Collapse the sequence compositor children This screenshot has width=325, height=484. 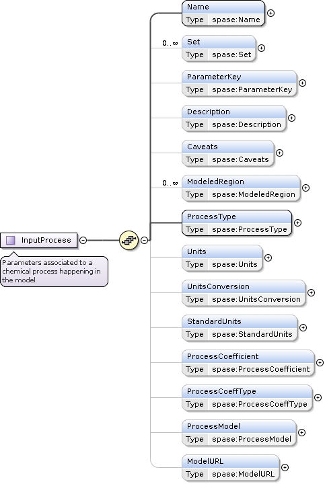point(144,240)
